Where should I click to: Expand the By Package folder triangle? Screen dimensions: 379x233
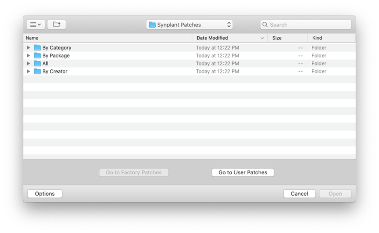(28, 55)
